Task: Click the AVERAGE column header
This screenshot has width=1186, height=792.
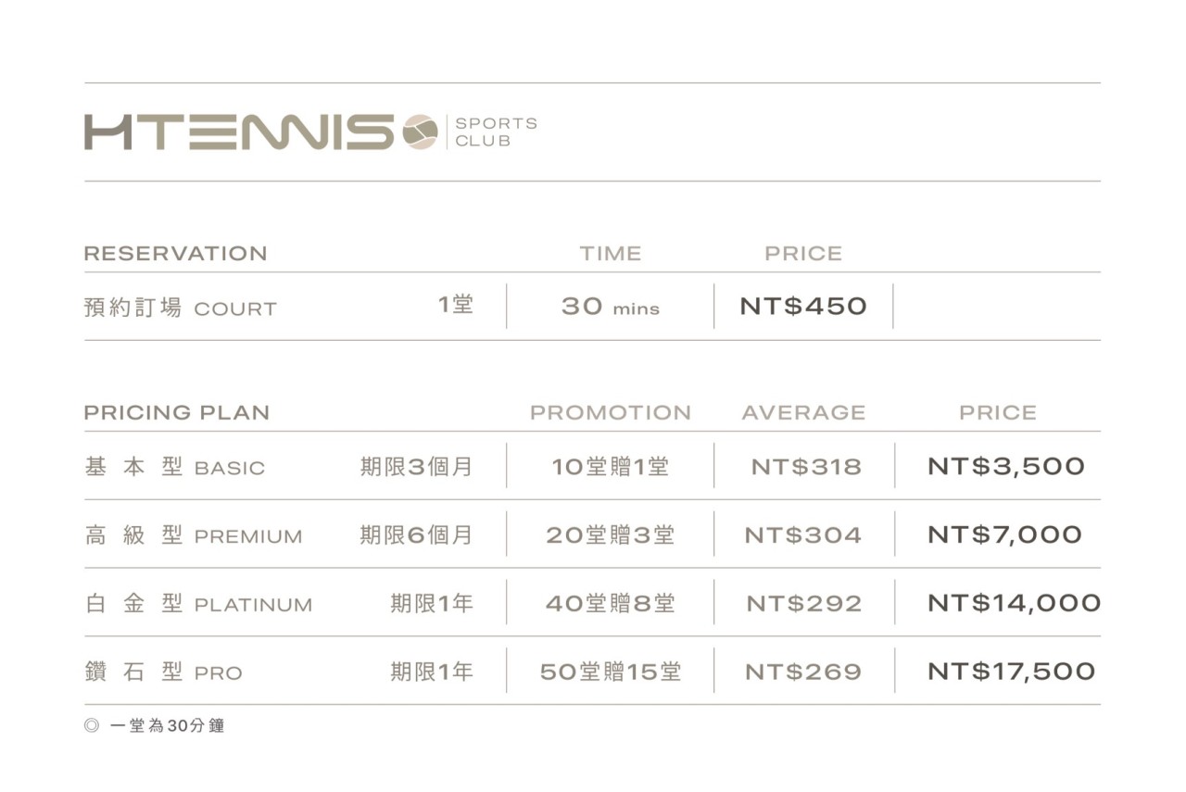Action: pos(803,412)
